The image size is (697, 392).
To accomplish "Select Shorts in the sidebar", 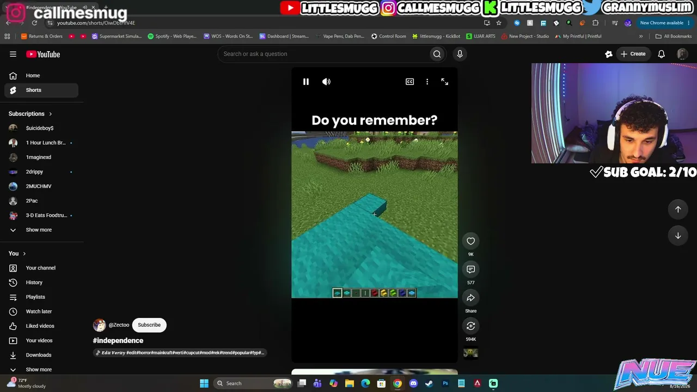I will pyautogui.click(x=41, y=90).
